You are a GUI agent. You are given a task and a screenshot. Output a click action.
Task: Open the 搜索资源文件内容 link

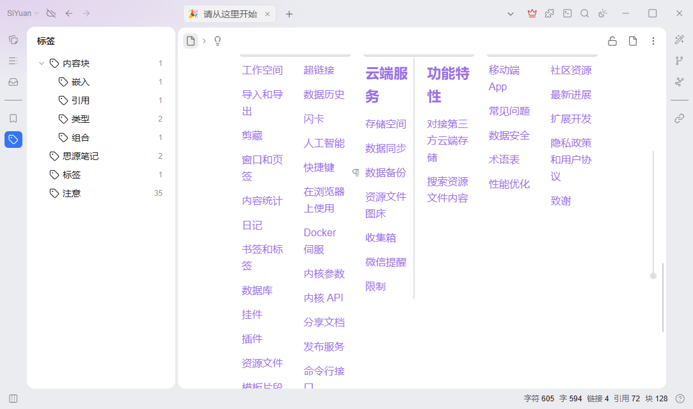pos(447,189)
